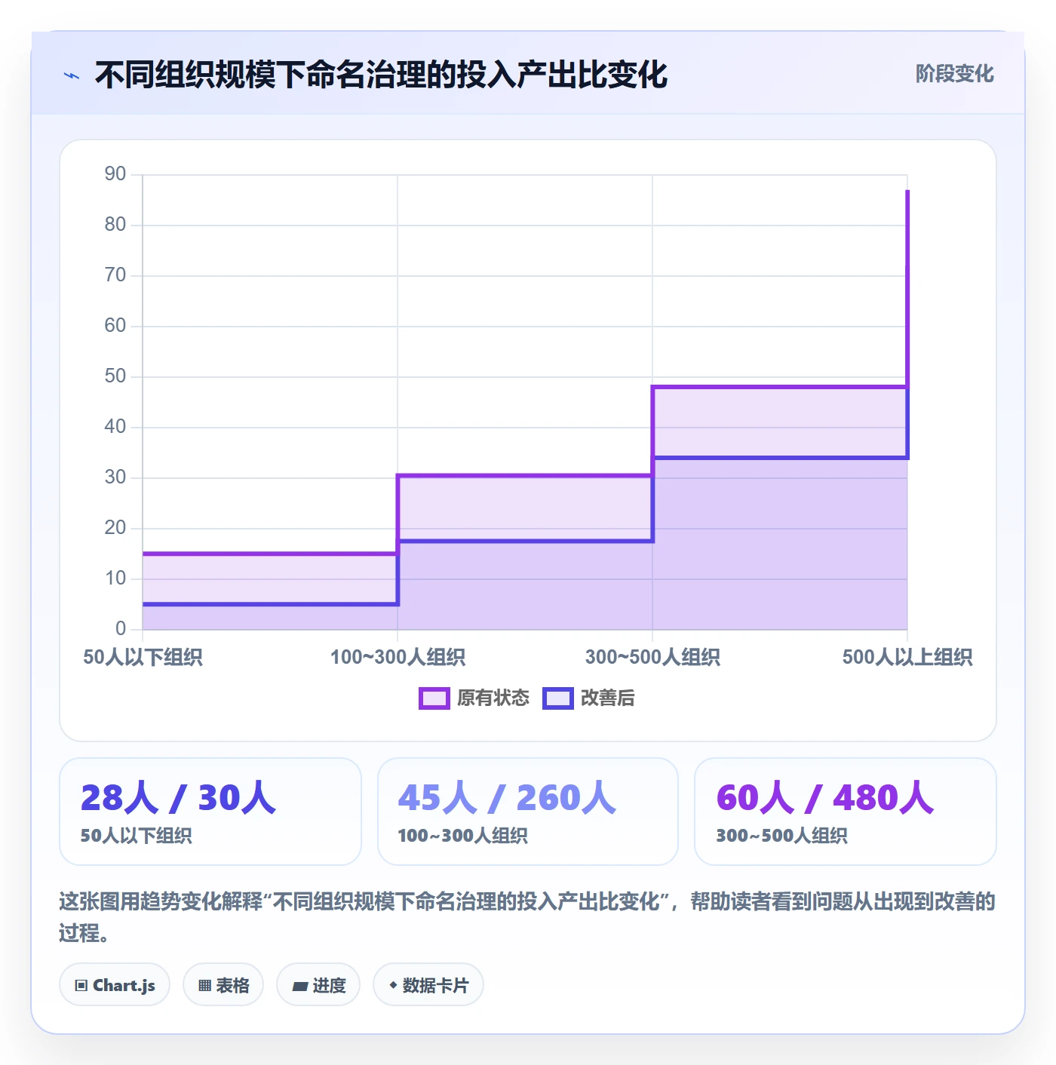The height and width of the screenshot is (1065, 1056).
Task: Click the bar icon in 进度 chip
Action: [x=299, y=986]
